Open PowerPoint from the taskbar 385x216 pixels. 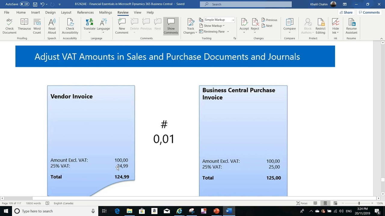coord(216,211)
